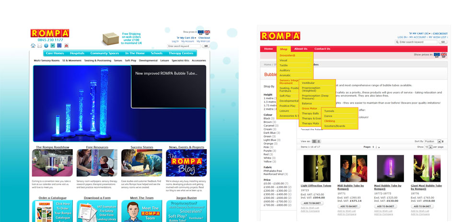The height and width of the screenshot is (222, 463).
Task: Open The Rompa Roadshow thumbnail image
Action: (52, 163)
